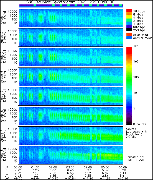Click the LT value 3.41
The width and height of the screenshot is (153, 180).
click(x=123, y=176)
